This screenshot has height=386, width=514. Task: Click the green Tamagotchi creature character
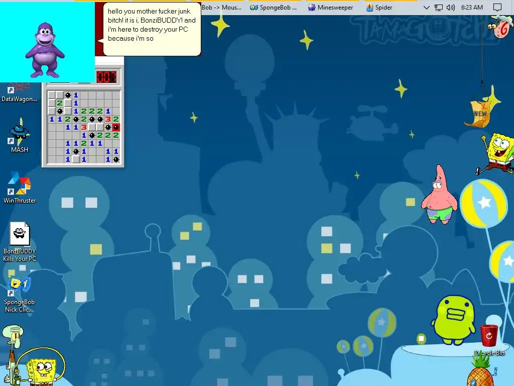(x=453, y=320)
